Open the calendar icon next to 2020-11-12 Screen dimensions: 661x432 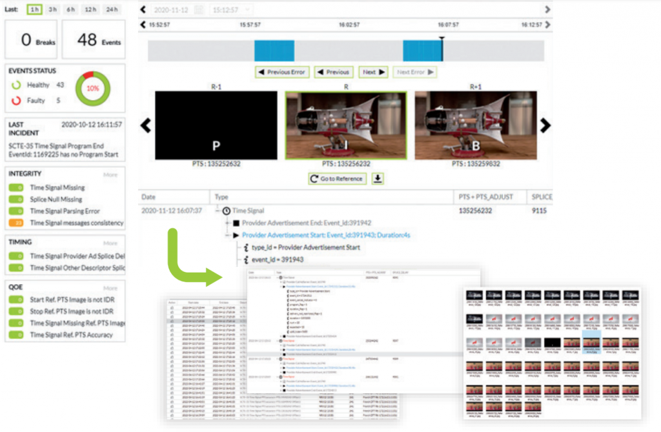(198, 9)
